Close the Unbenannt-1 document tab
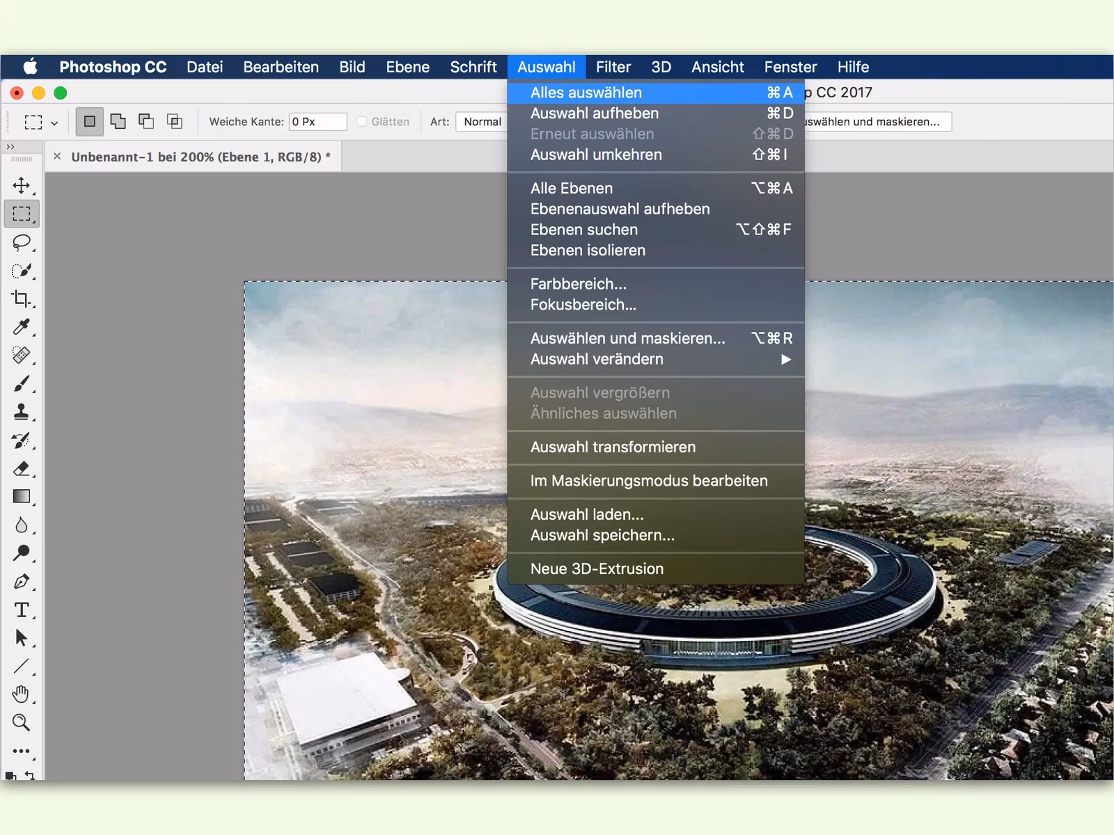The image size is (1114, 835). pyautogui.click(x=57, y=157)
